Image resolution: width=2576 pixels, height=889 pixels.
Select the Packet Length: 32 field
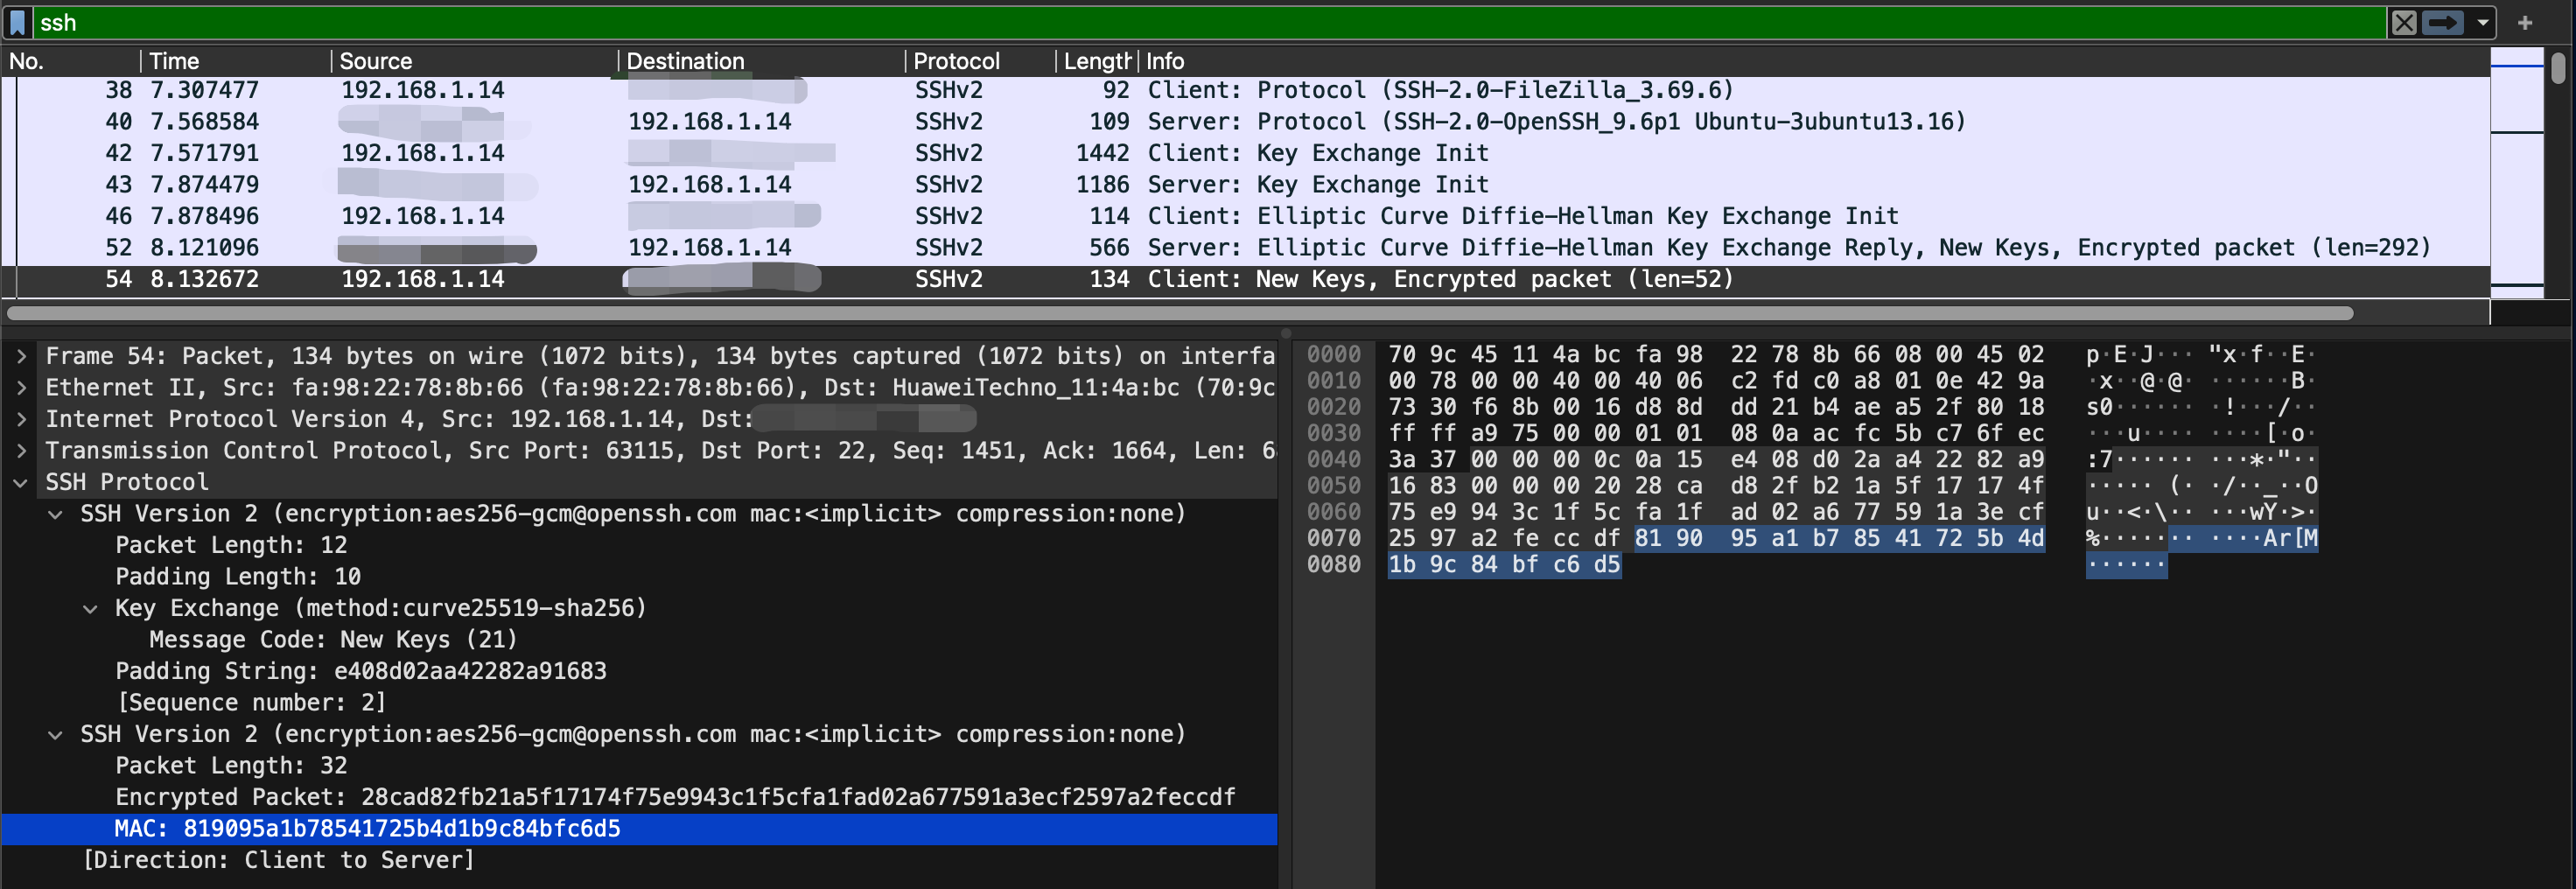[231, 766]
